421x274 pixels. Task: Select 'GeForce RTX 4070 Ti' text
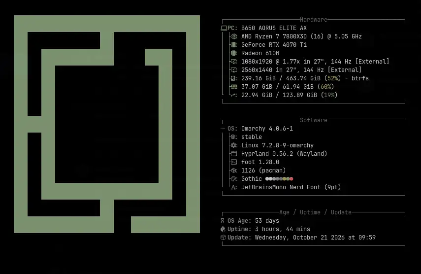pos(274,45)
